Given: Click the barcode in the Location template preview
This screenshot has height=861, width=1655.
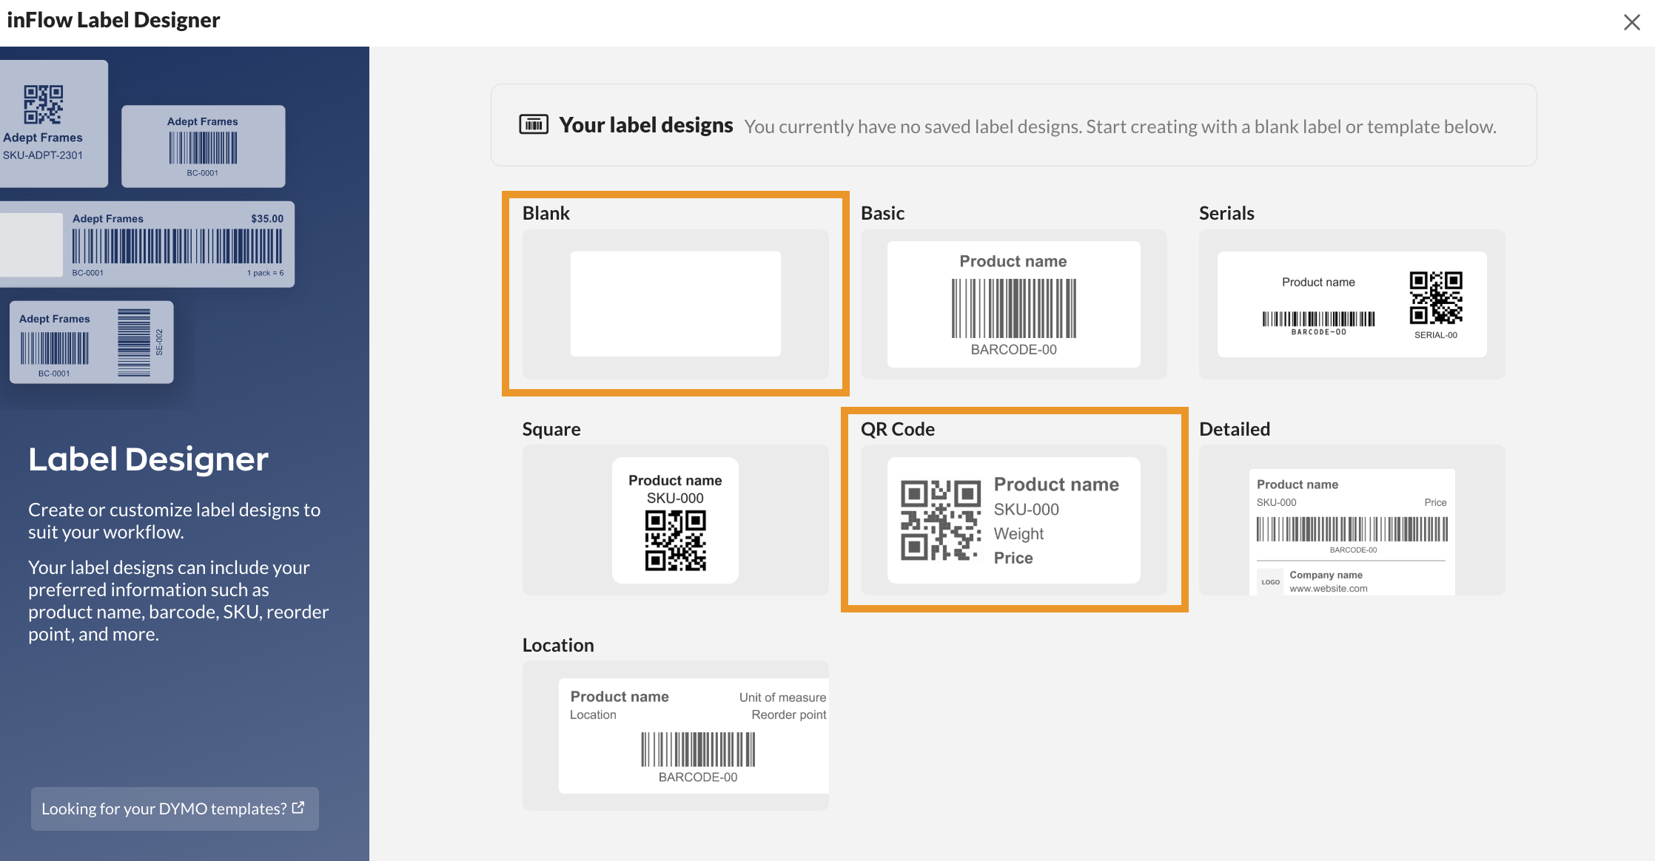Looking at the screenshot, I should (x=698, y=749).
